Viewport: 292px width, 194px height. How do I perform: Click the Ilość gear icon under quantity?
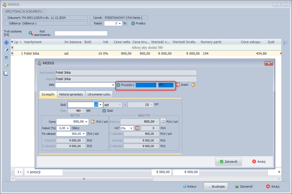[x=104, y=110]
